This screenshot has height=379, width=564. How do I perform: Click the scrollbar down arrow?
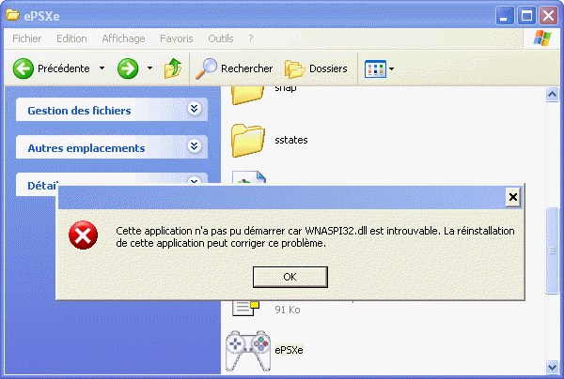pyautogui.click(x=552, y=367)
